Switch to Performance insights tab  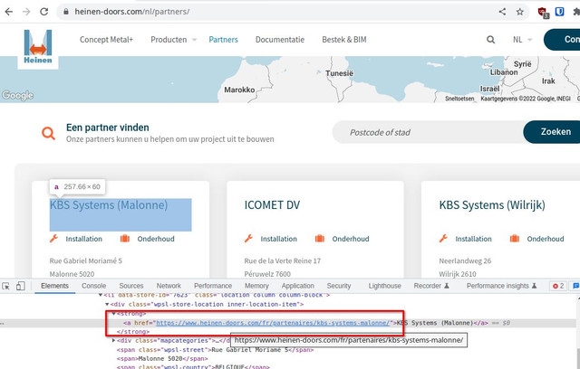pos(501,286)
